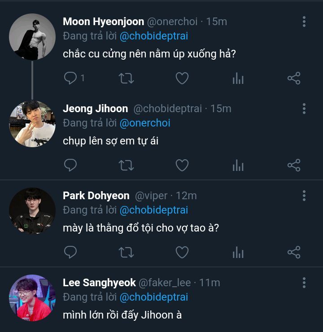The image size is (323, 332).
Task: Open more options on Jeong Jihoon's tweet
Action: [x=304, y=109]
